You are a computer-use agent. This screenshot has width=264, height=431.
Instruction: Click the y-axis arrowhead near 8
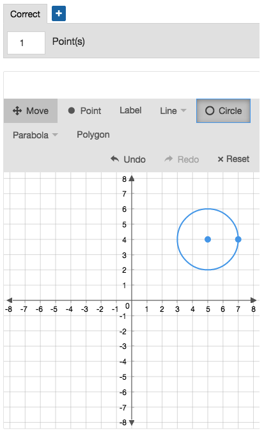pyautogui.click(x=132, y=179)
